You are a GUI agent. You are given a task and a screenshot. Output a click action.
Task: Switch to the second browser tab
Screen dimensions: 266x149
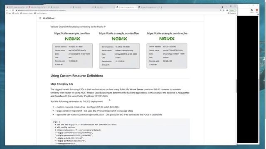click(39, 7)
